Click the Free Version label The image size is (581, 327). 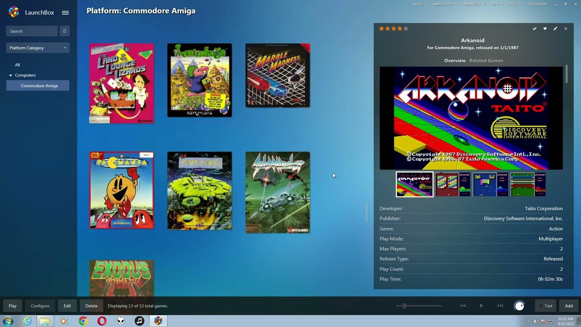pos(537,4)
